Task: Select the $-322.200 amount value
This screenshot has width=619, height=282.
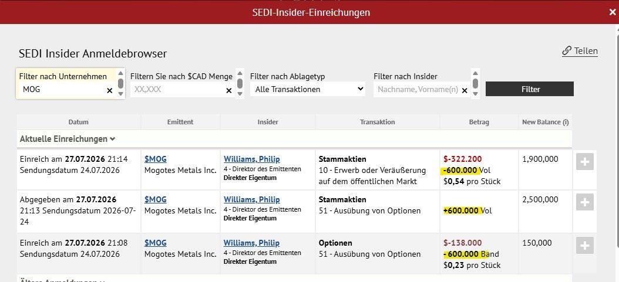Action: pos(463,159)
